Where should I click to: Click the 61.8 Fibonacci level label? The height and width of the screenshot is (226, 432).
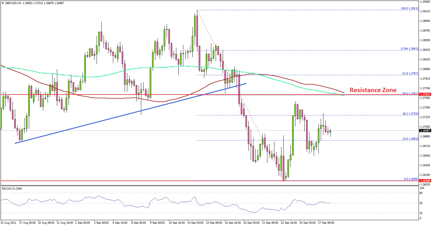click(410, 73)
